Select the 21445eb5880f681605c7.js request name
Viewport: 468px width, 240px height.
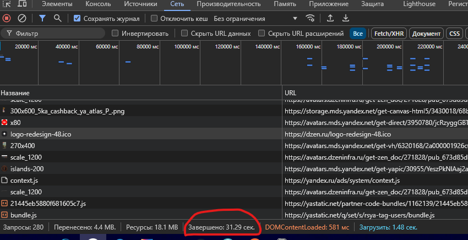pos(48,204)
